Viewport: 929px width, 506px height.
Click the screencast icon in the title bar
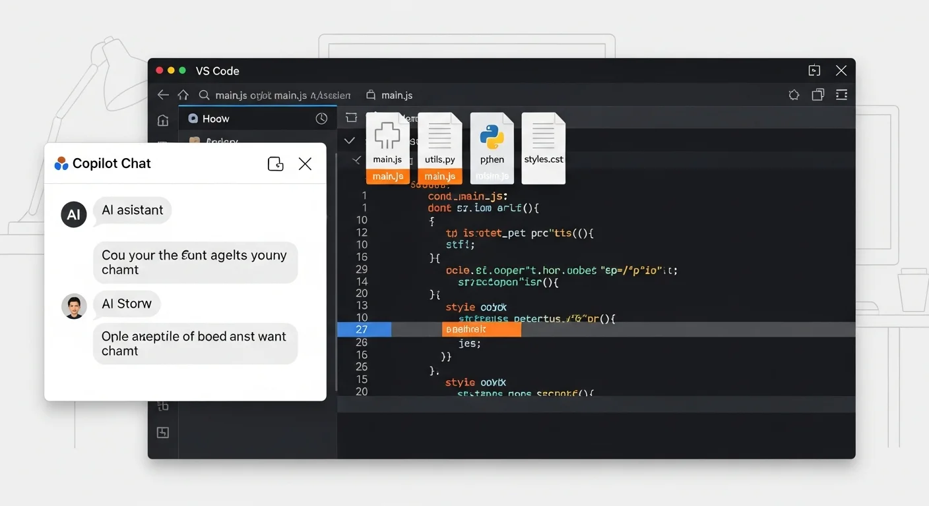point(814,70)
